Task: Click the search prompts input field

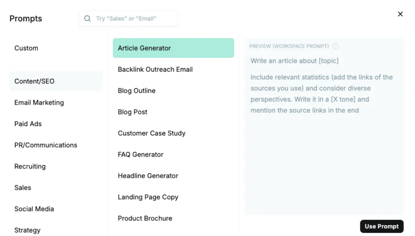Action: click(128, 19)
